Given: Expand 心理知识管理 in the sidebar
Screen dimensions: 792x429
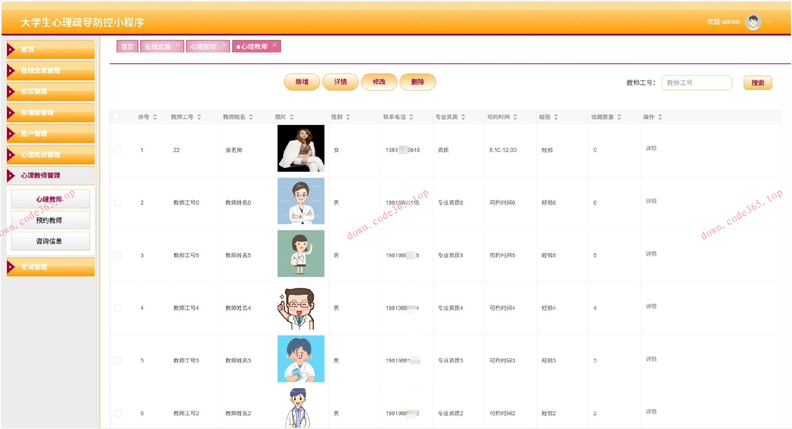Looking at the screenshot, I should 50,154.
